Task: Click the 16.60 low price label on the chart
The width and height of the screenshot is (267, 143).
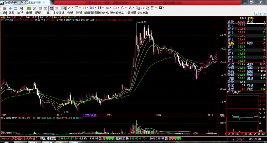Action: [65, 112]
